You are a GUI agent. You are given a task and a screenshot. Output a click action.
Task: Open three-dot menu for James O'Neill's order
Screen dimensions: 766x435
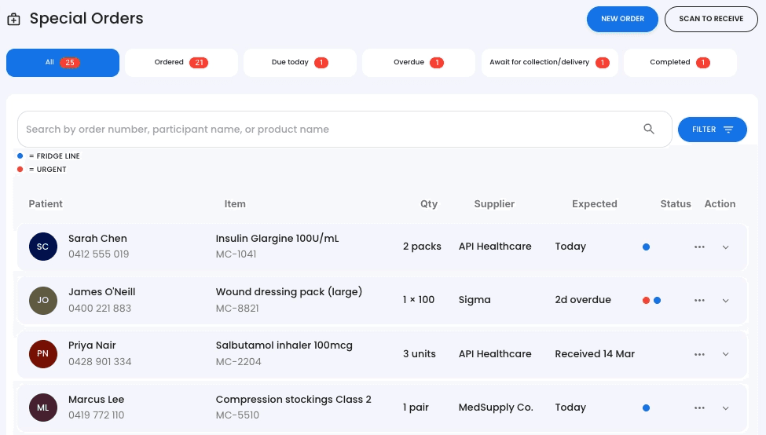coord(699,300)
